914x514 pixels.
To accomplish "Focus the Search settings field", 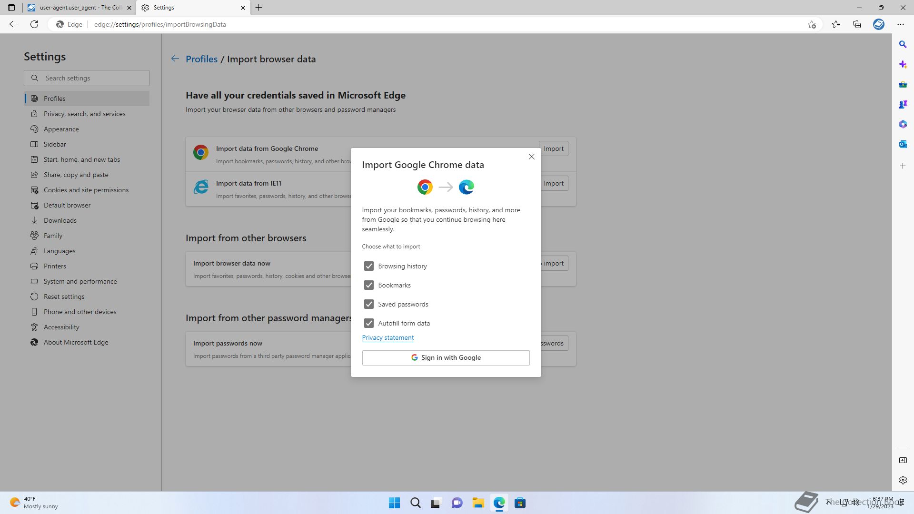I will pos(87,78).
